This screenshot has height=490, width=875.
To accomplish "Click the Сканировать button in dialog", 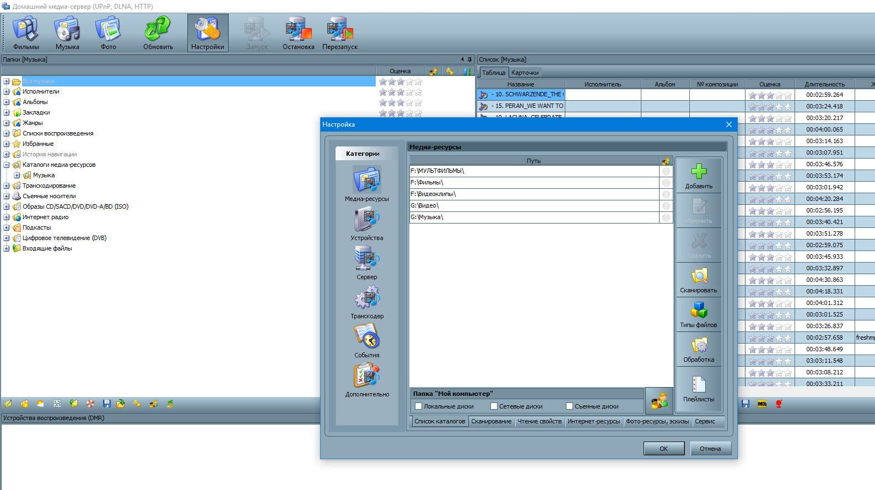I will point(699,280).
